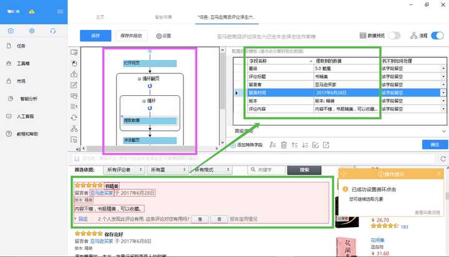Screen dimensions: 449x257
Task: Toggle the 流程 switch off
Action: click(437, 35)
